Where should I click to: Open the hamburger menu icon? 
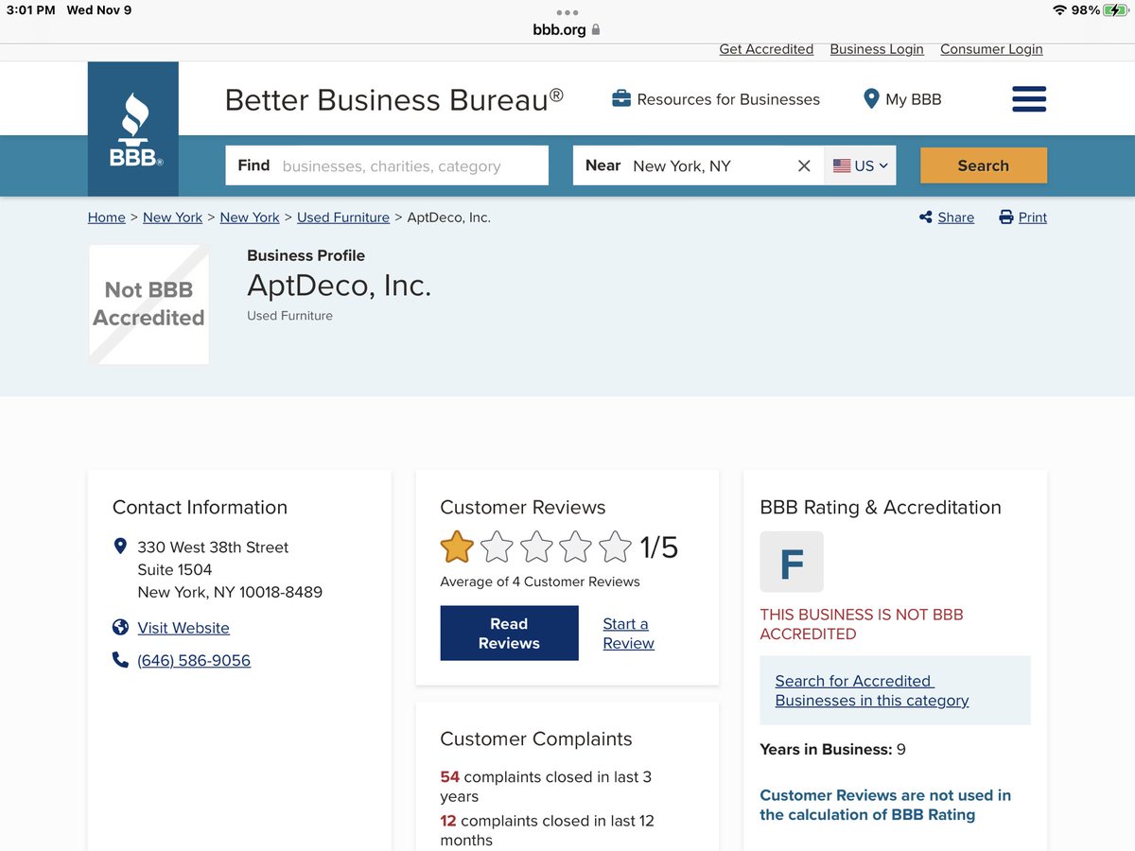[1029, 99]
